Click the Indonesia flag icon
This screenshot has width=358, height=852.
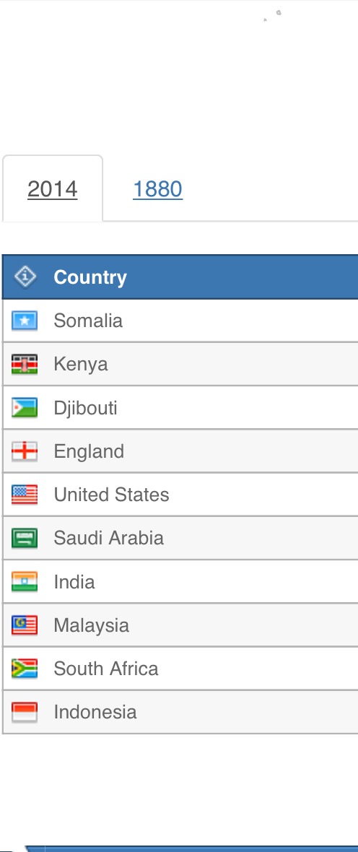pos(25,712)
